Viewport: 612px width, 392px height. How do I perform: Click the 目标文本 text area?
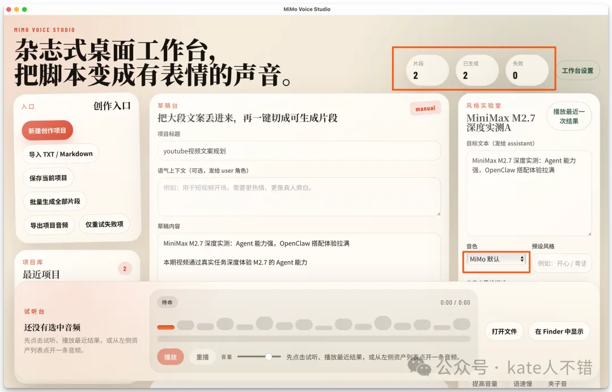tap(528, 193)
